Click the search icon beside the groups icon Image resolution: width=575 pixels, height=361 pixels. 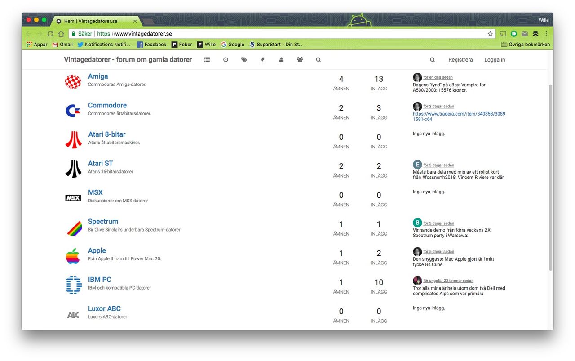coord(318,60)
